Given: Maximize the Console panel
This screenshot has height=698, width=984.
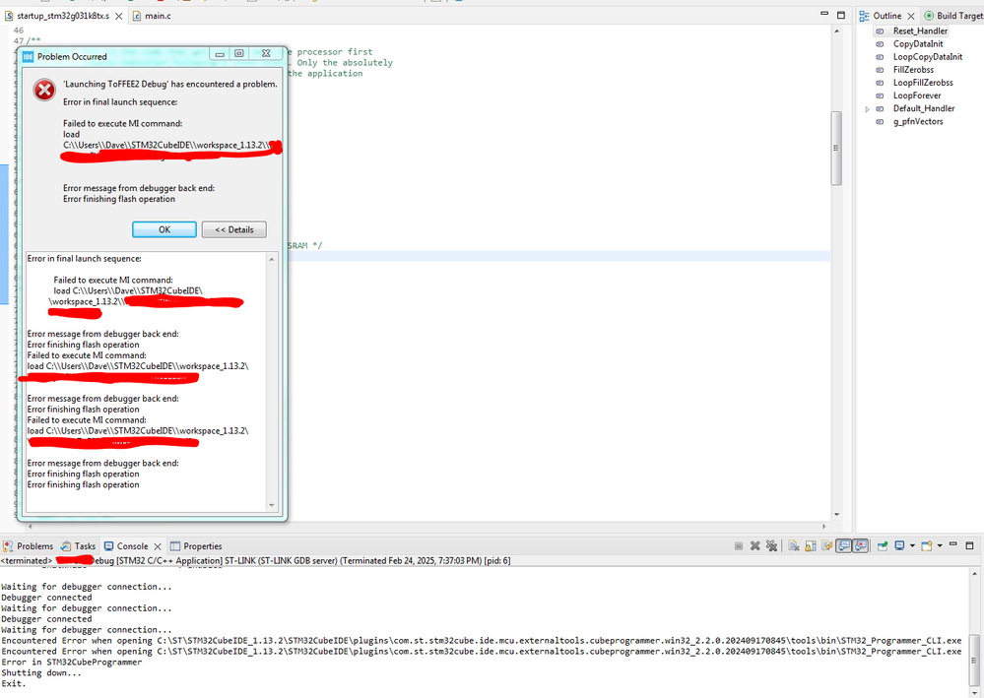Looking at the screenshot, I should (x=969, y=545).
